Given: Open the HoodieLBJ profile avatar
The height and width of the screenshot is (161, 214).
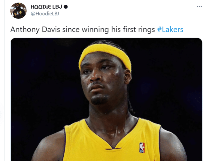Looking at the screenshot, I should tap(18, 11).
